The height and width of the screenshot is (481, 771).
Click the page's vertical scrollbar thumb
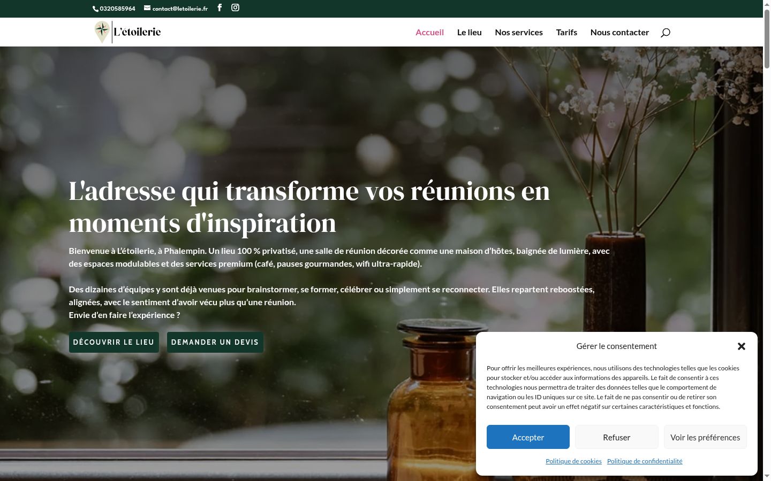(x=767, y=38)
